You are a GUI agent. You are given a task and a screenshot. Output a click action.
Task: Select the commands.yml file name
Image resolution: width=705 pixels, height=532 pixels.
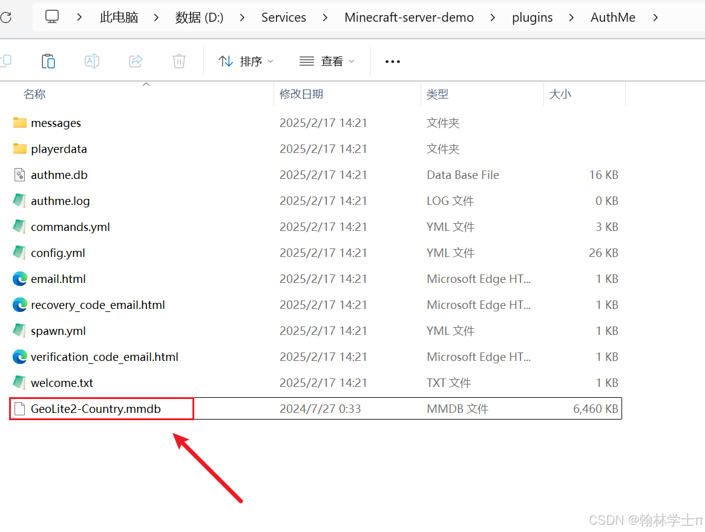point(70,227)
